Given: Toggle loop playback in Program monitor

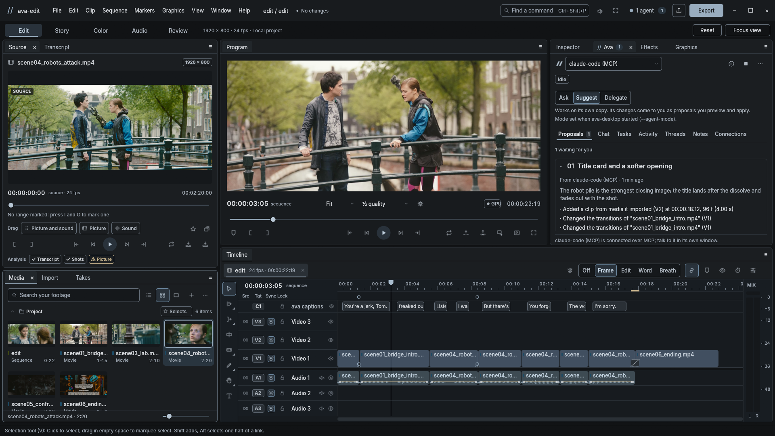Looking at the screenshot, I should [x=449, y=233].
